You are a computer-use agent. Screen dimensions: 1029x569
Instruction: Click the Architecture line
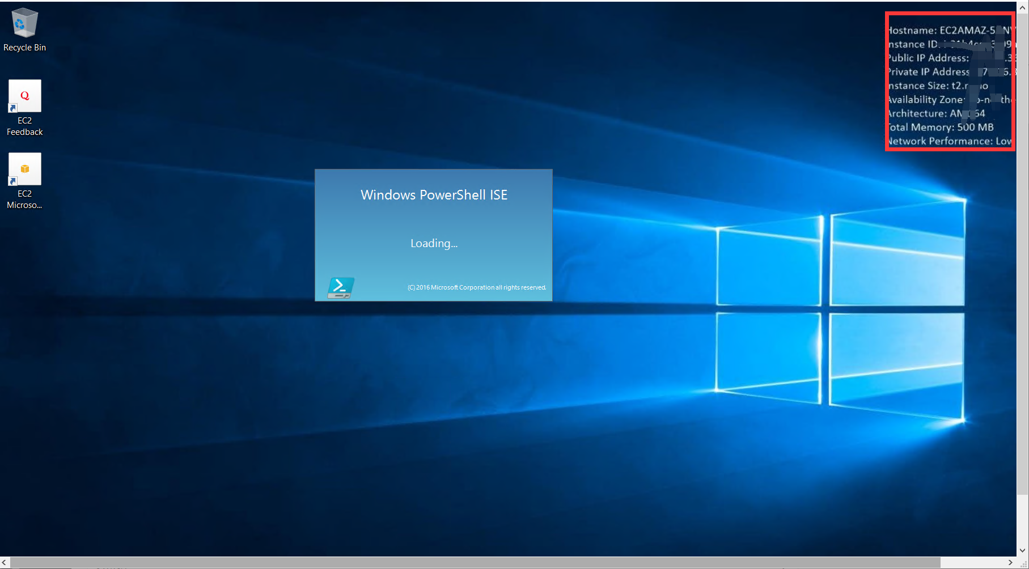click(x=937, y=113)
